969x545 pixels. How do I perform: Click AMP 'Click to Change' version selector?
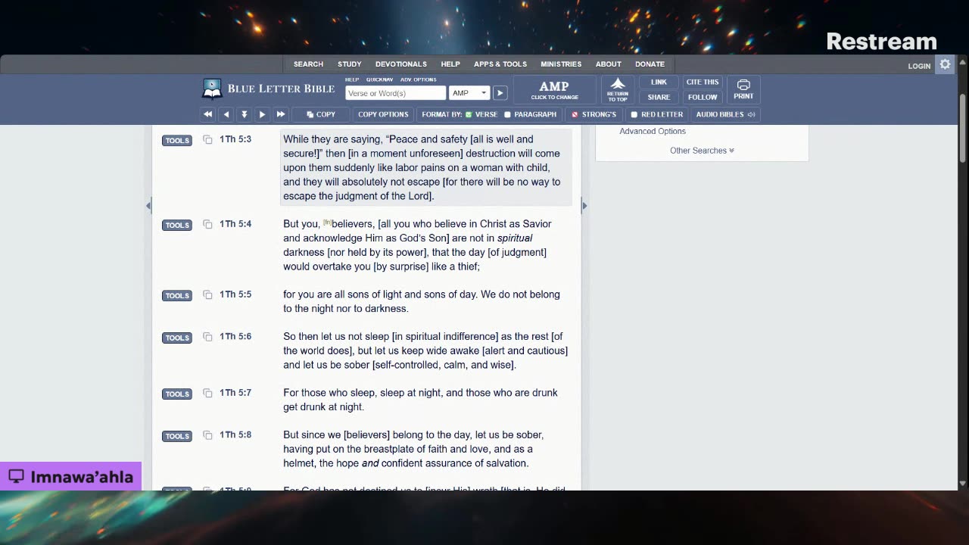point(554,89)
